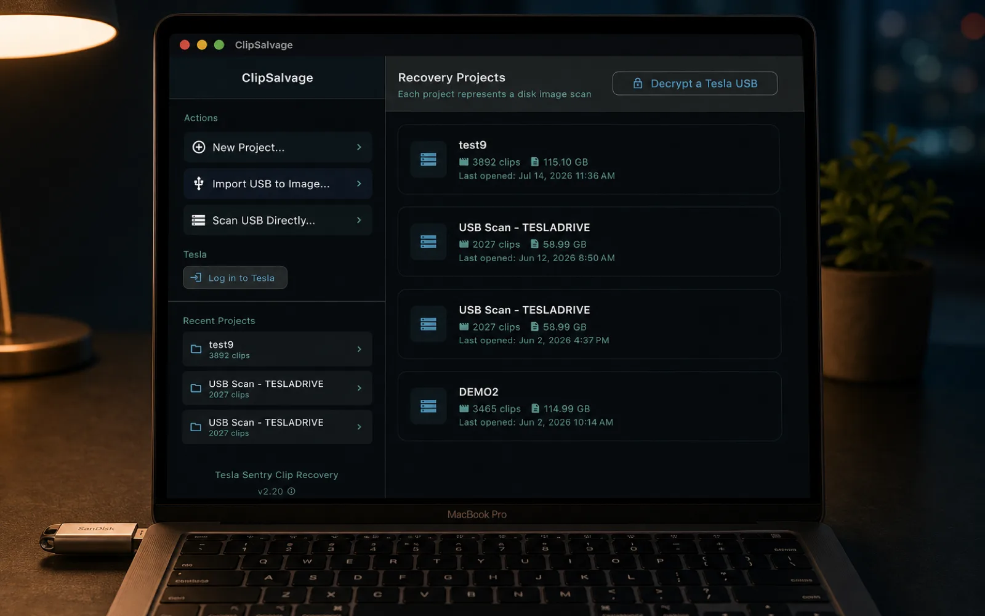Image resolution: width=985 pixels, height=616 pixels.
Task: Click the v2.20 version label
Action: [270, 492]
